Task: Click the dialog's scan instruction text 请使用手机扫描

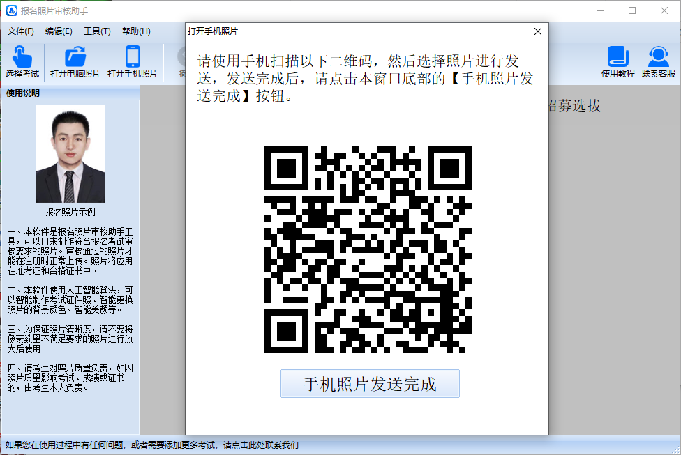Action: point(365,79)
